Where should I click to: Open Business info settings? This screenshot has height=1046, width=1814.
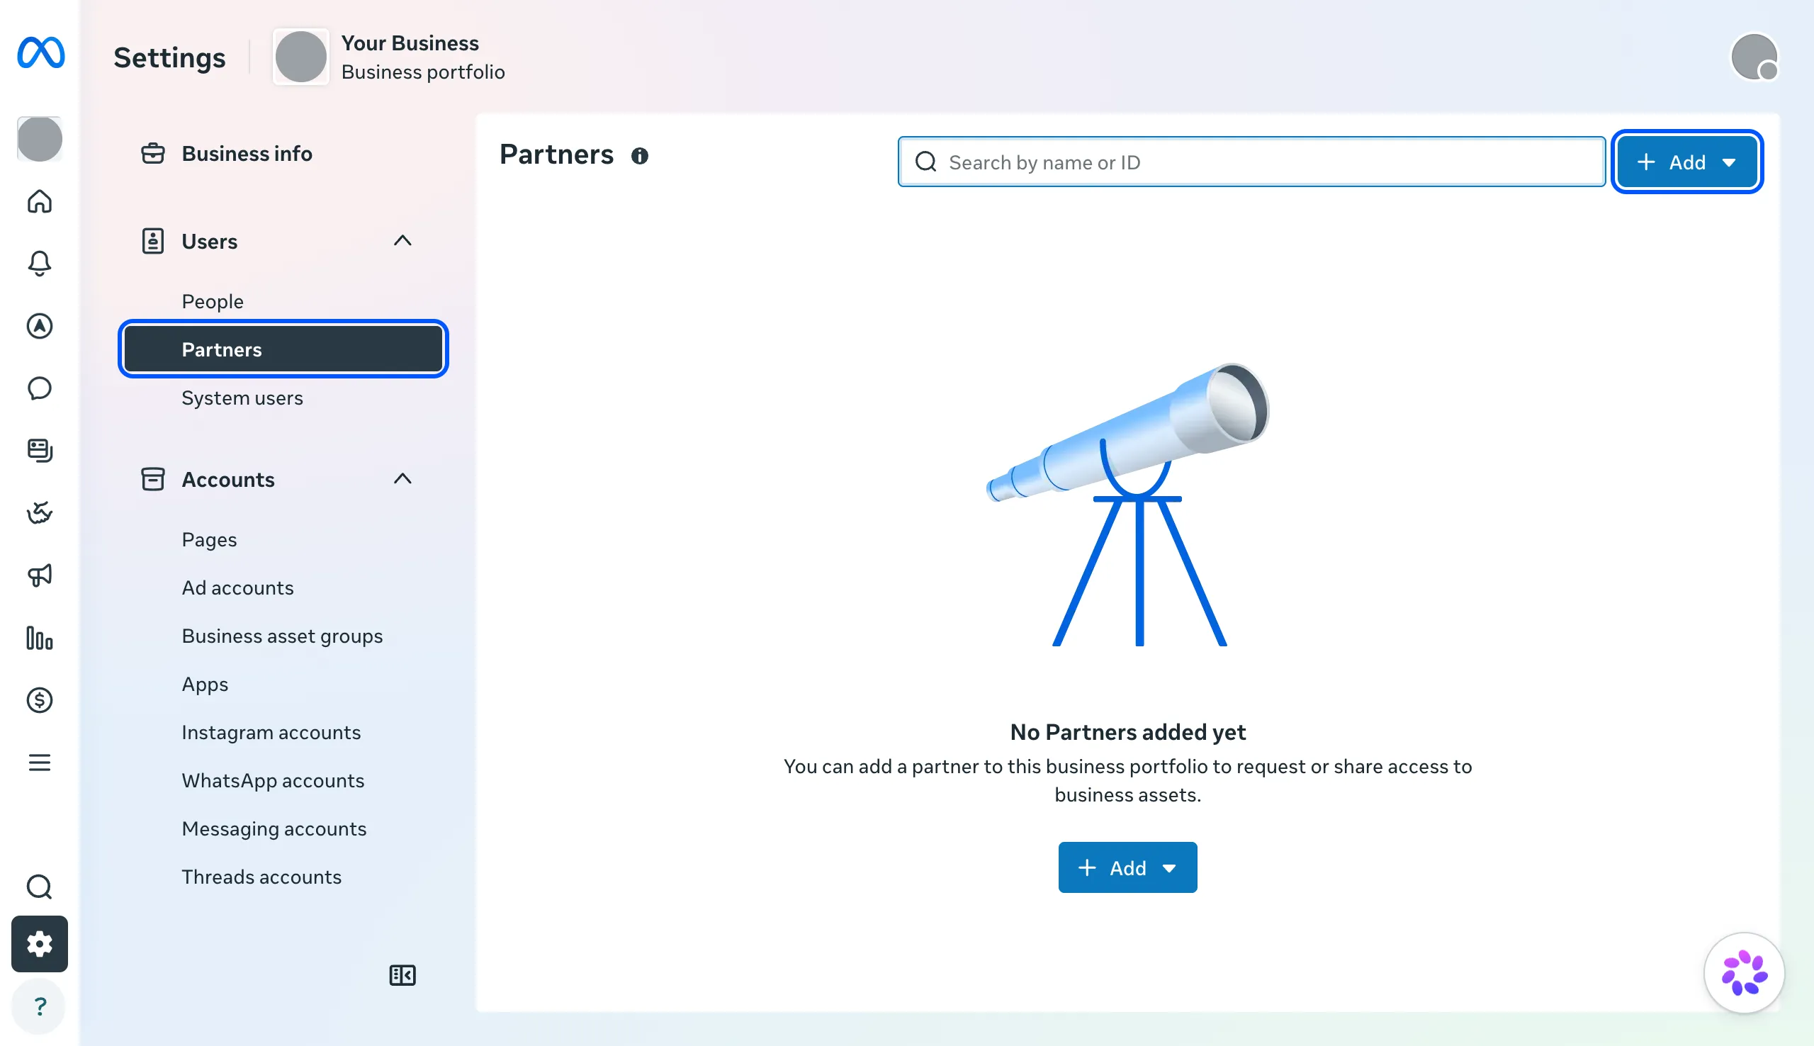click(247, 154)
